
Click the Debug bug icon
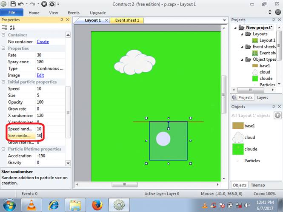click(x=52, y=4)
